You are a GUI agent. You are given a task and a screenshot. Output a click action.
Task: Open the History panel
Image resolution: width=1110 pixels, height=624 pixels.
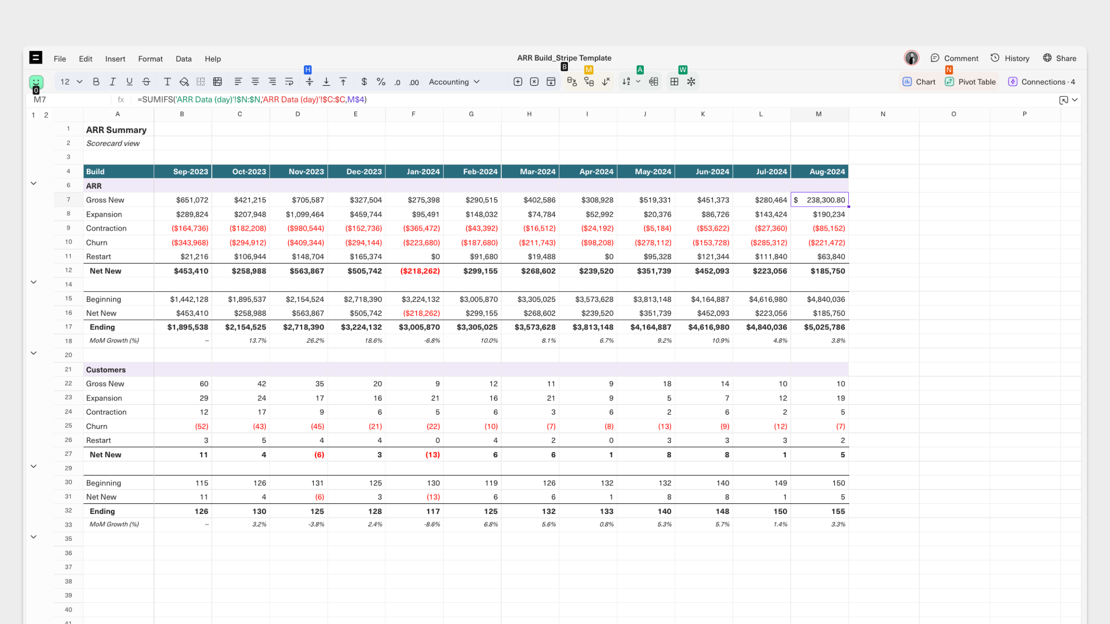point(1010,58)
